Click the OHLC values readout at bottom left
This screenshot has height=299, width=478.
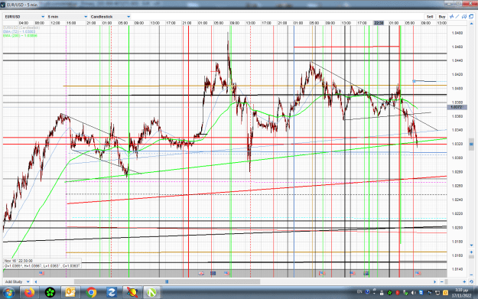42,266
